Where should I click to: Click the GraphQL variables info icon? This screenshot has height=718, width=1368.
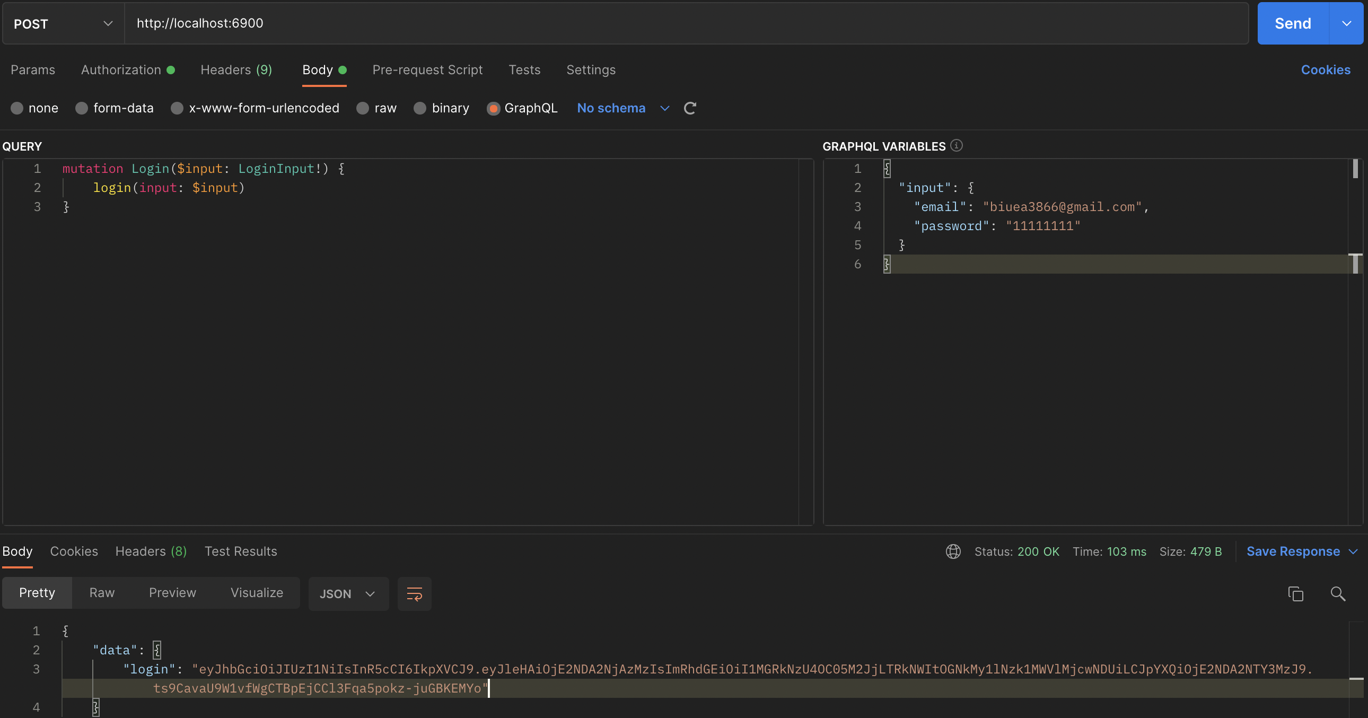(956, 145)
